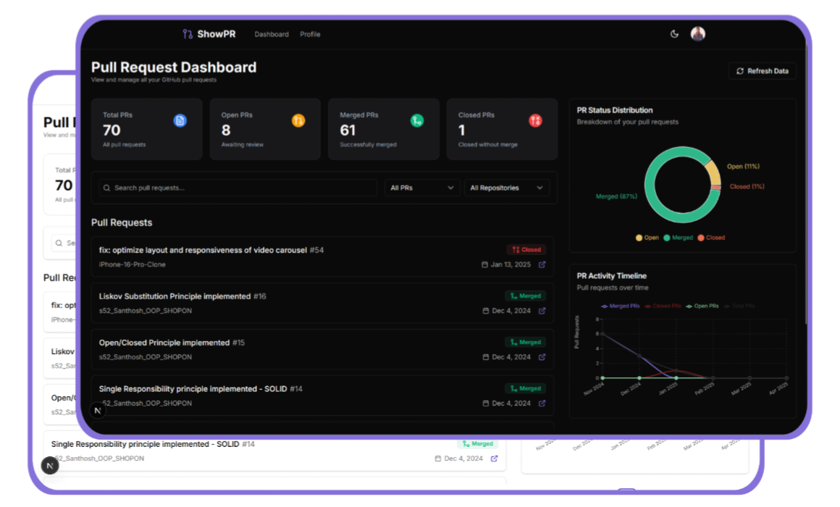Open external link for PR #54

point(542,264)
